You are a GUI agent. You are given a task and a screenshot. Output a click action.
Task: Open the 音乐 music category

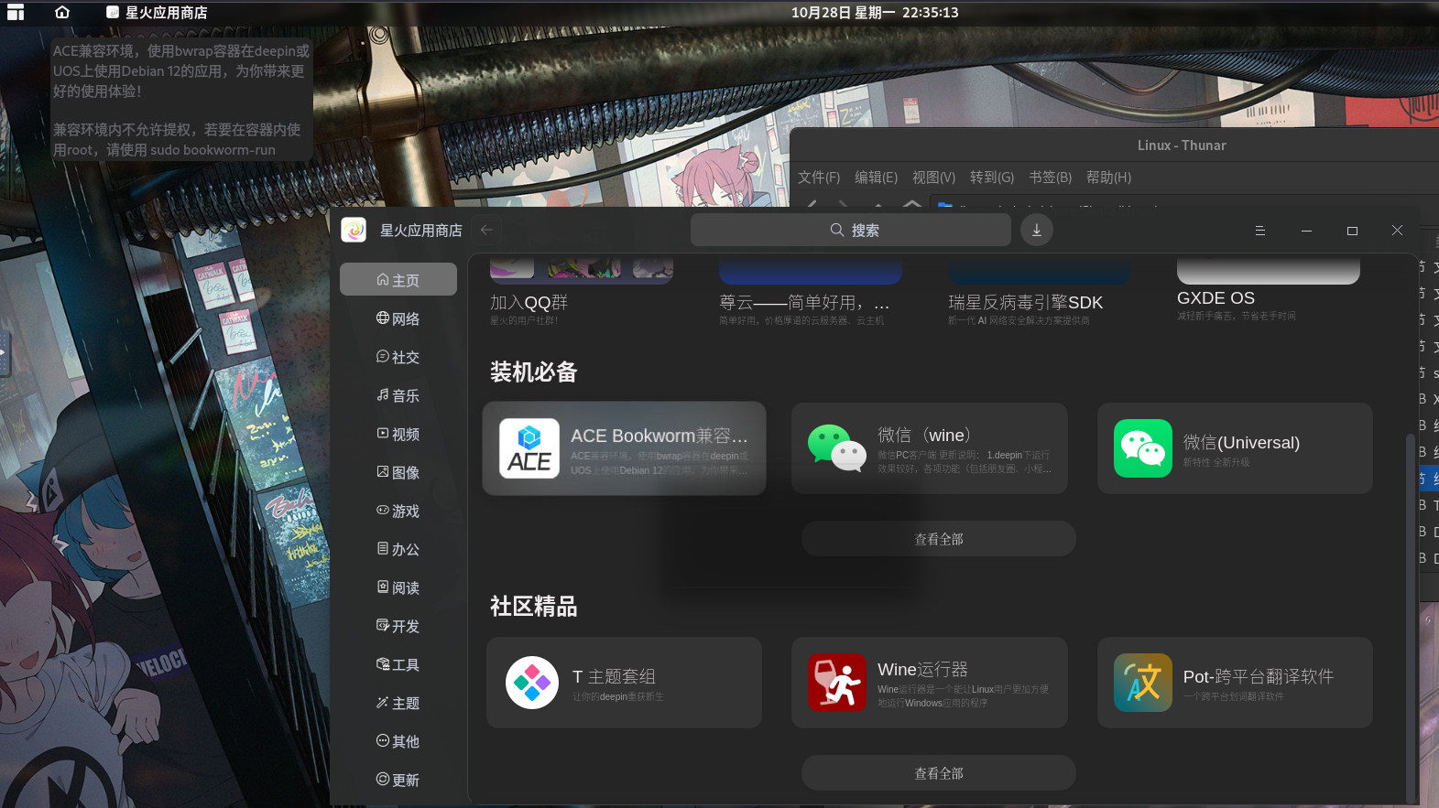coord(398,395)
